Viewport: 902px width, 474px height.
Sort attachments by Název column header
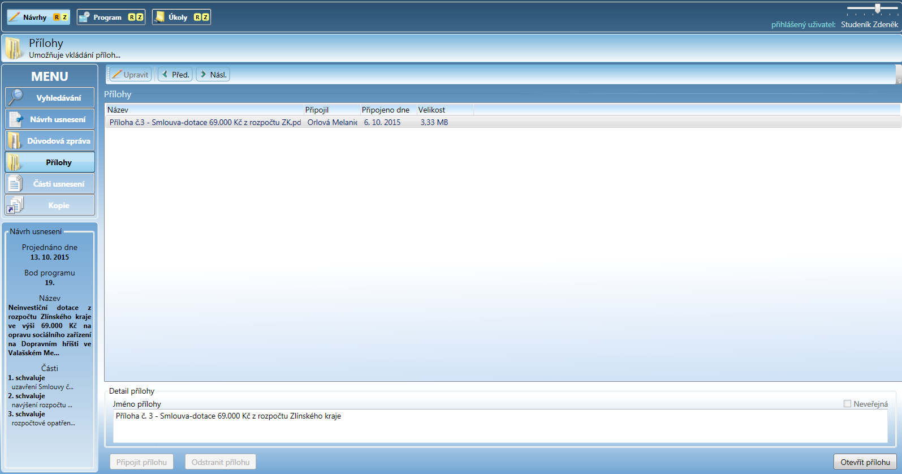point(204,110)
